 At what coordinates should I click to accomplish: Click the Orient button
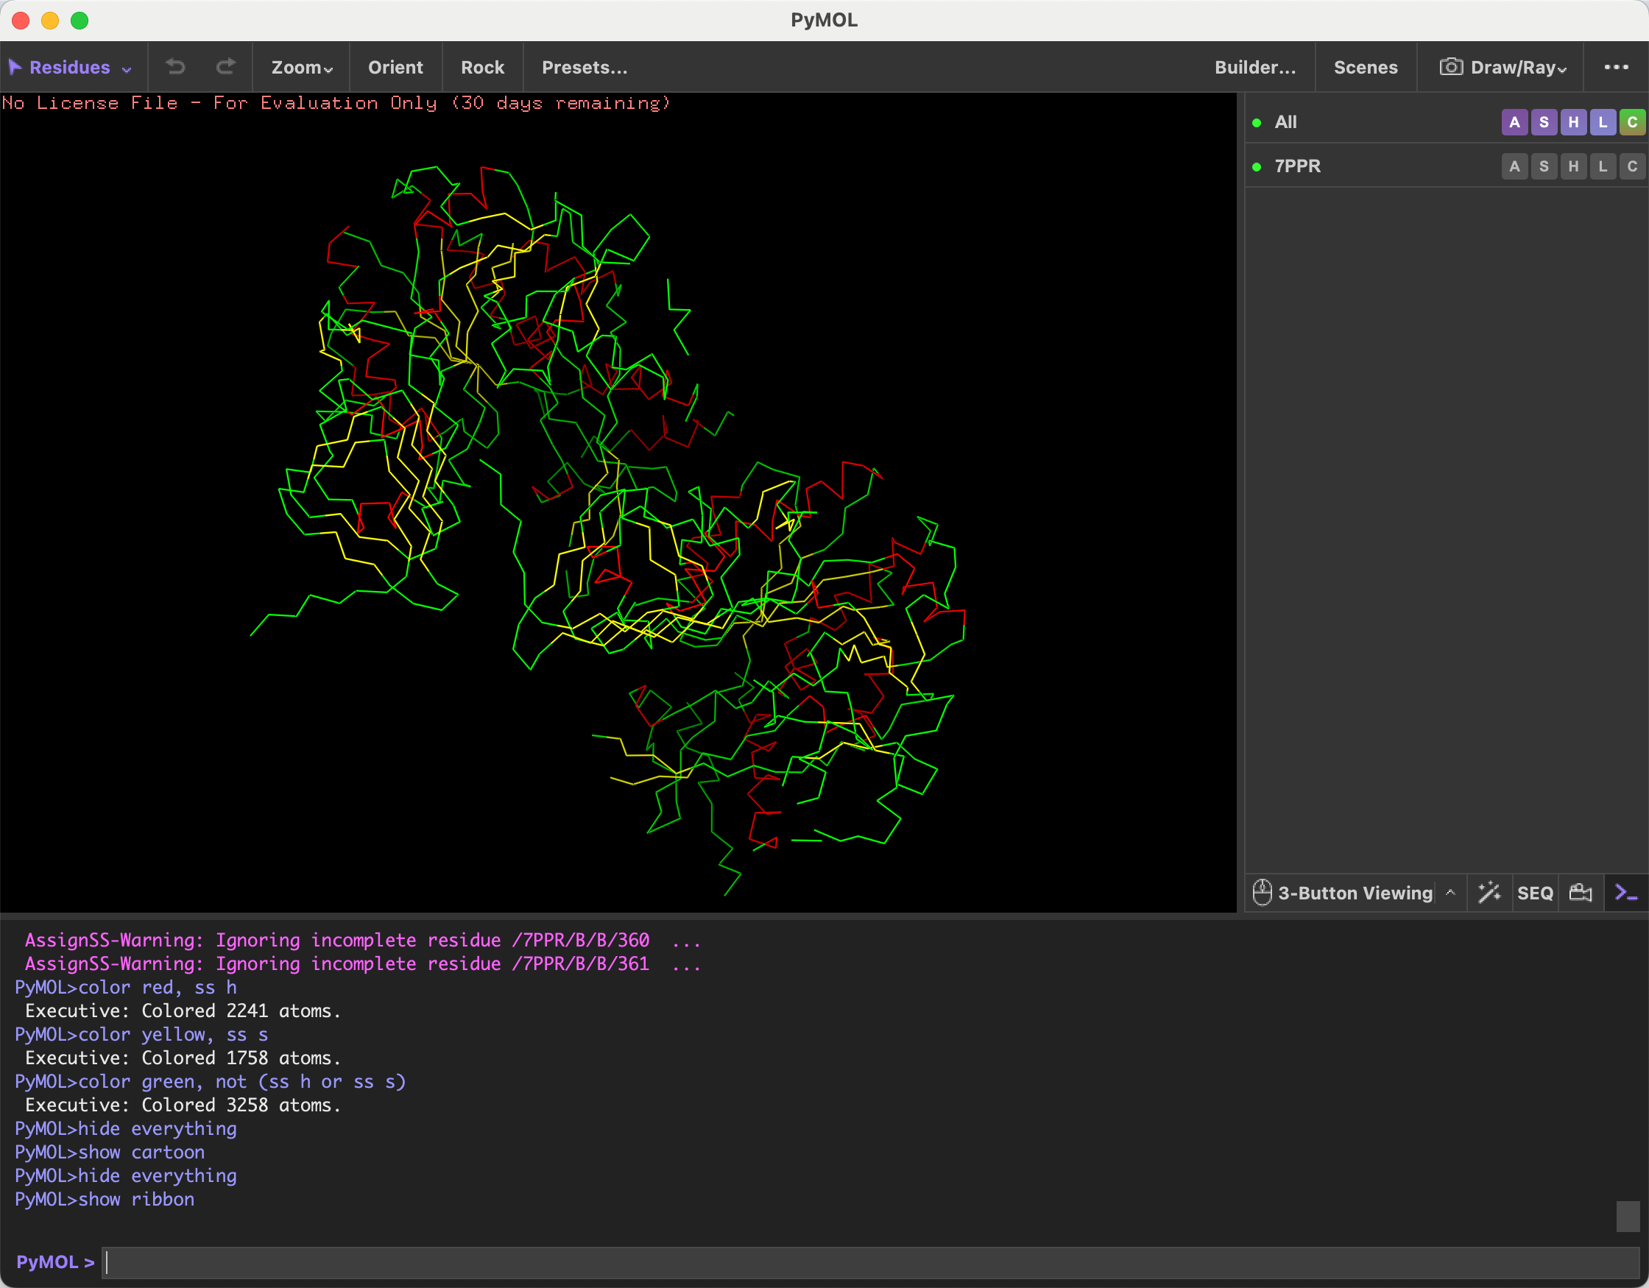coord(395,67)
